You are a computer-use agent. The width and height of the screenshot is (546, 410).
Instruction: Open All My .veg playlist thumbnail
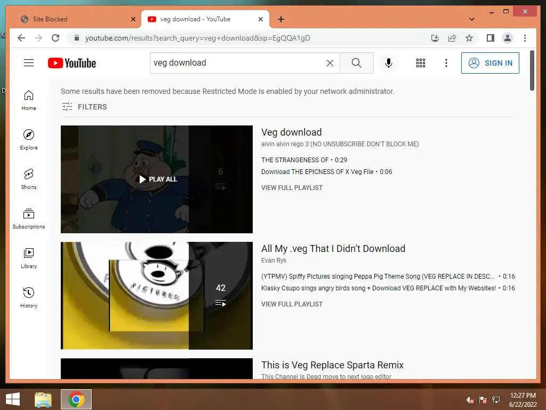[157, 296]
